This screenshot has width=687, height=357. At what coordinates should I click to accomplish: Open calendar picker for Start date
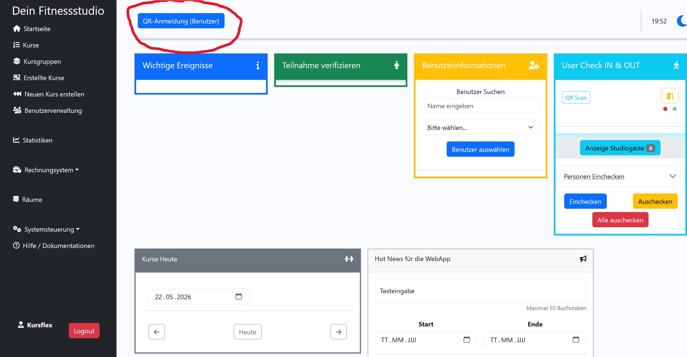(467, 339)
